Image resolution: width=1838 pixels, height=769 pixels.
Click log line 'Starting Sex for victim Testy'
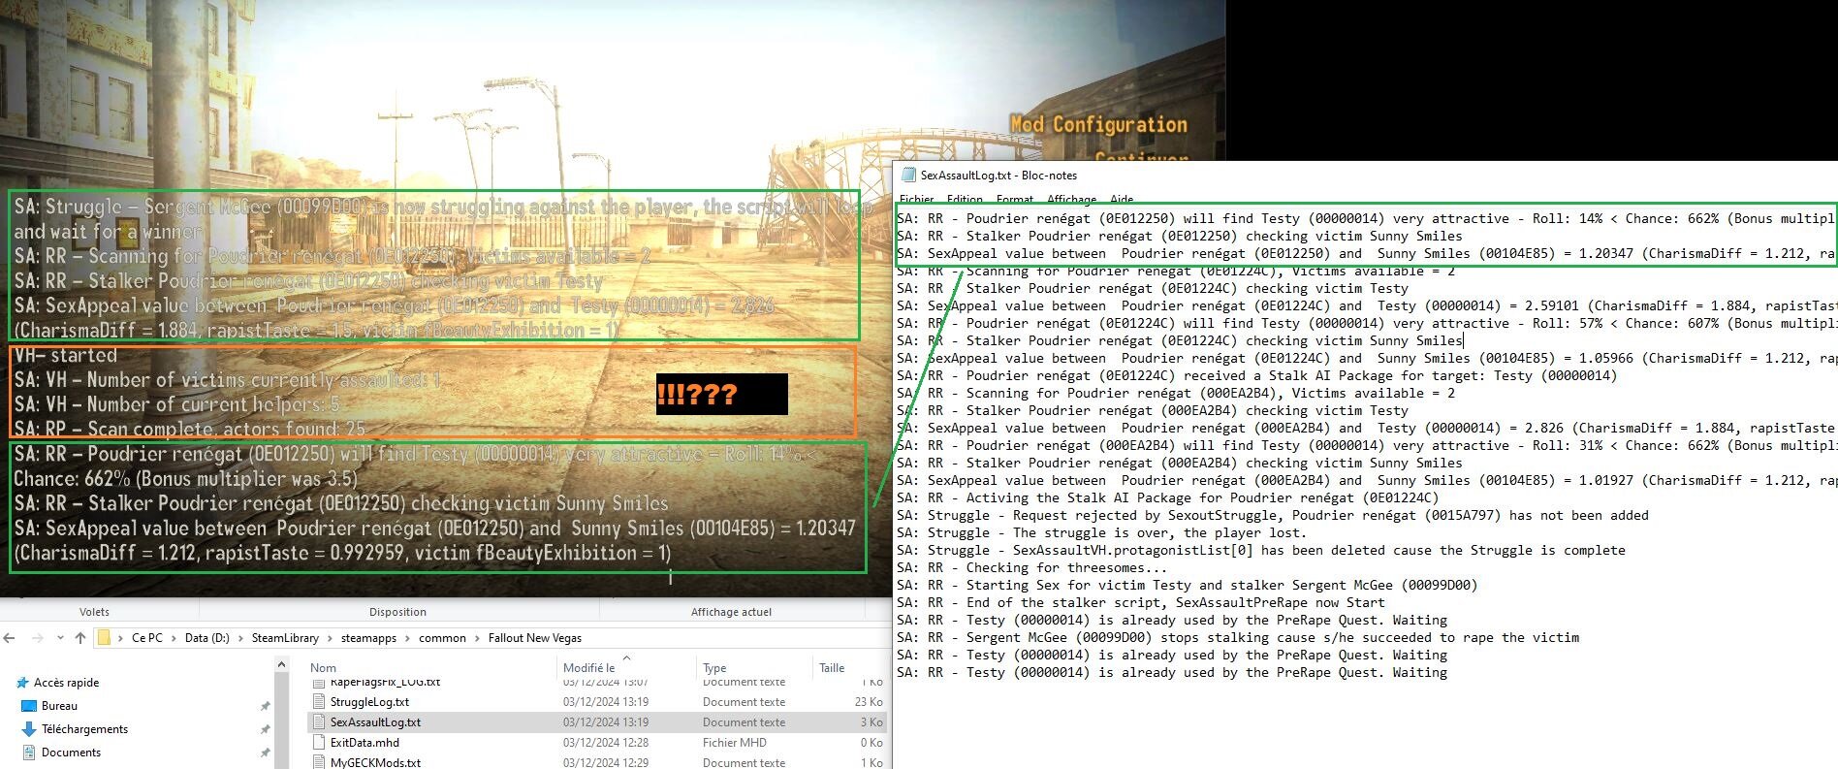(x=1187, y=586)
